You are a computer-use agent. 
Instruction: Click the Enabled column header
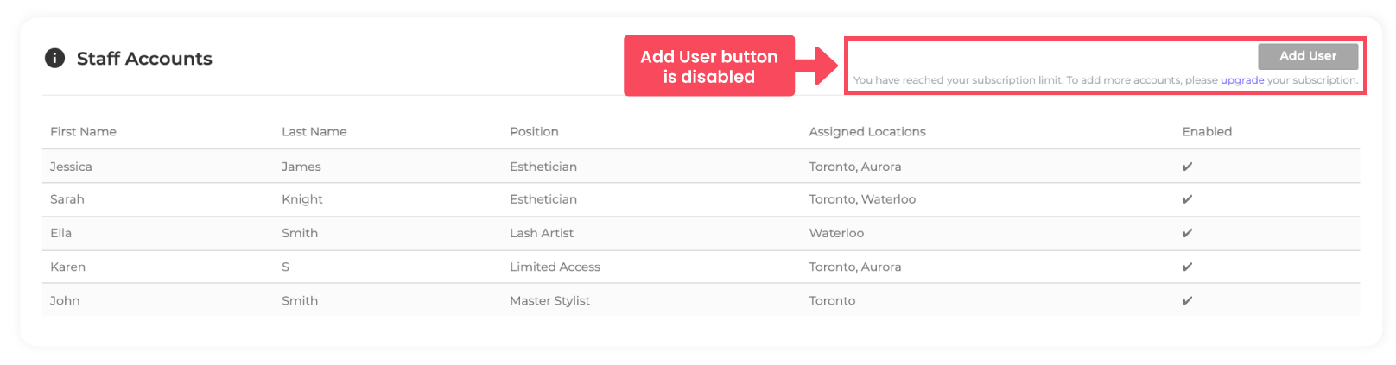[x=1207, y=132]
